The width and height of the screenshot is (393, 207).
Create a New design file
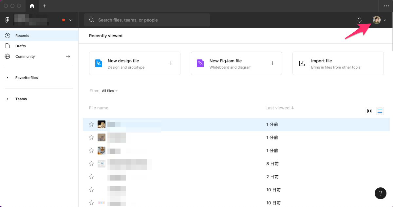point(135,63)
